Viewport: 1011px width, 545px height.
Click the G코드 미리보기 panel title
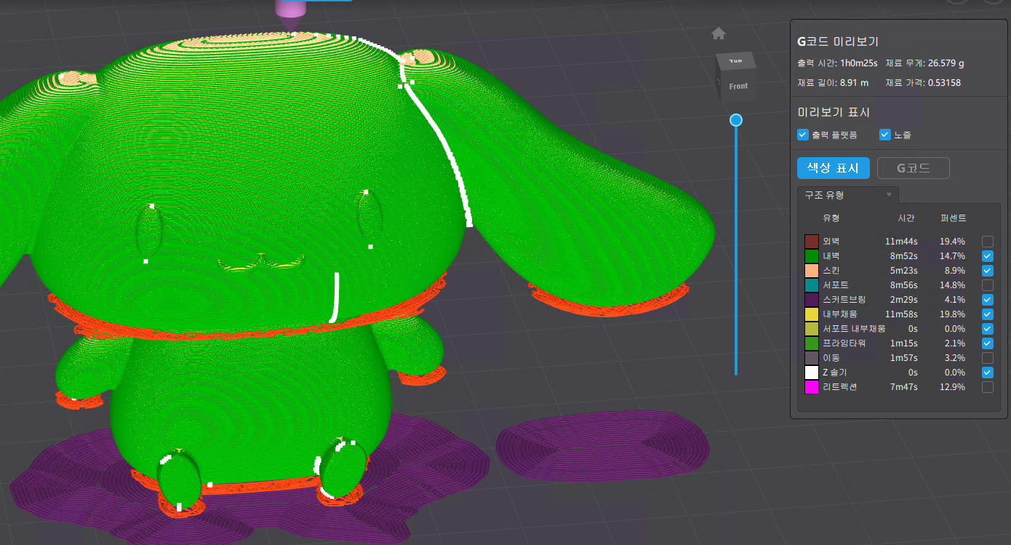click(x=838, y=42)
